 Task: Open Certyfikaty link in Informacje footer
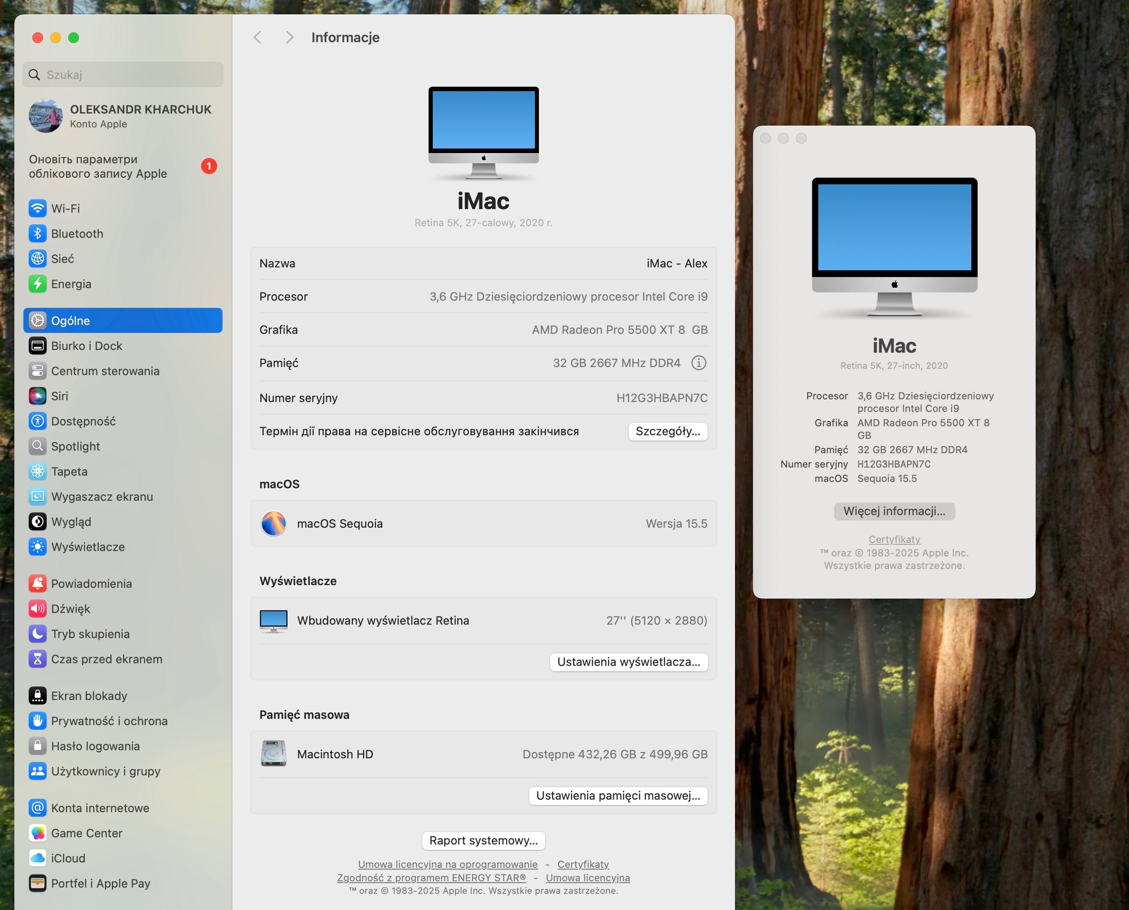583,864
